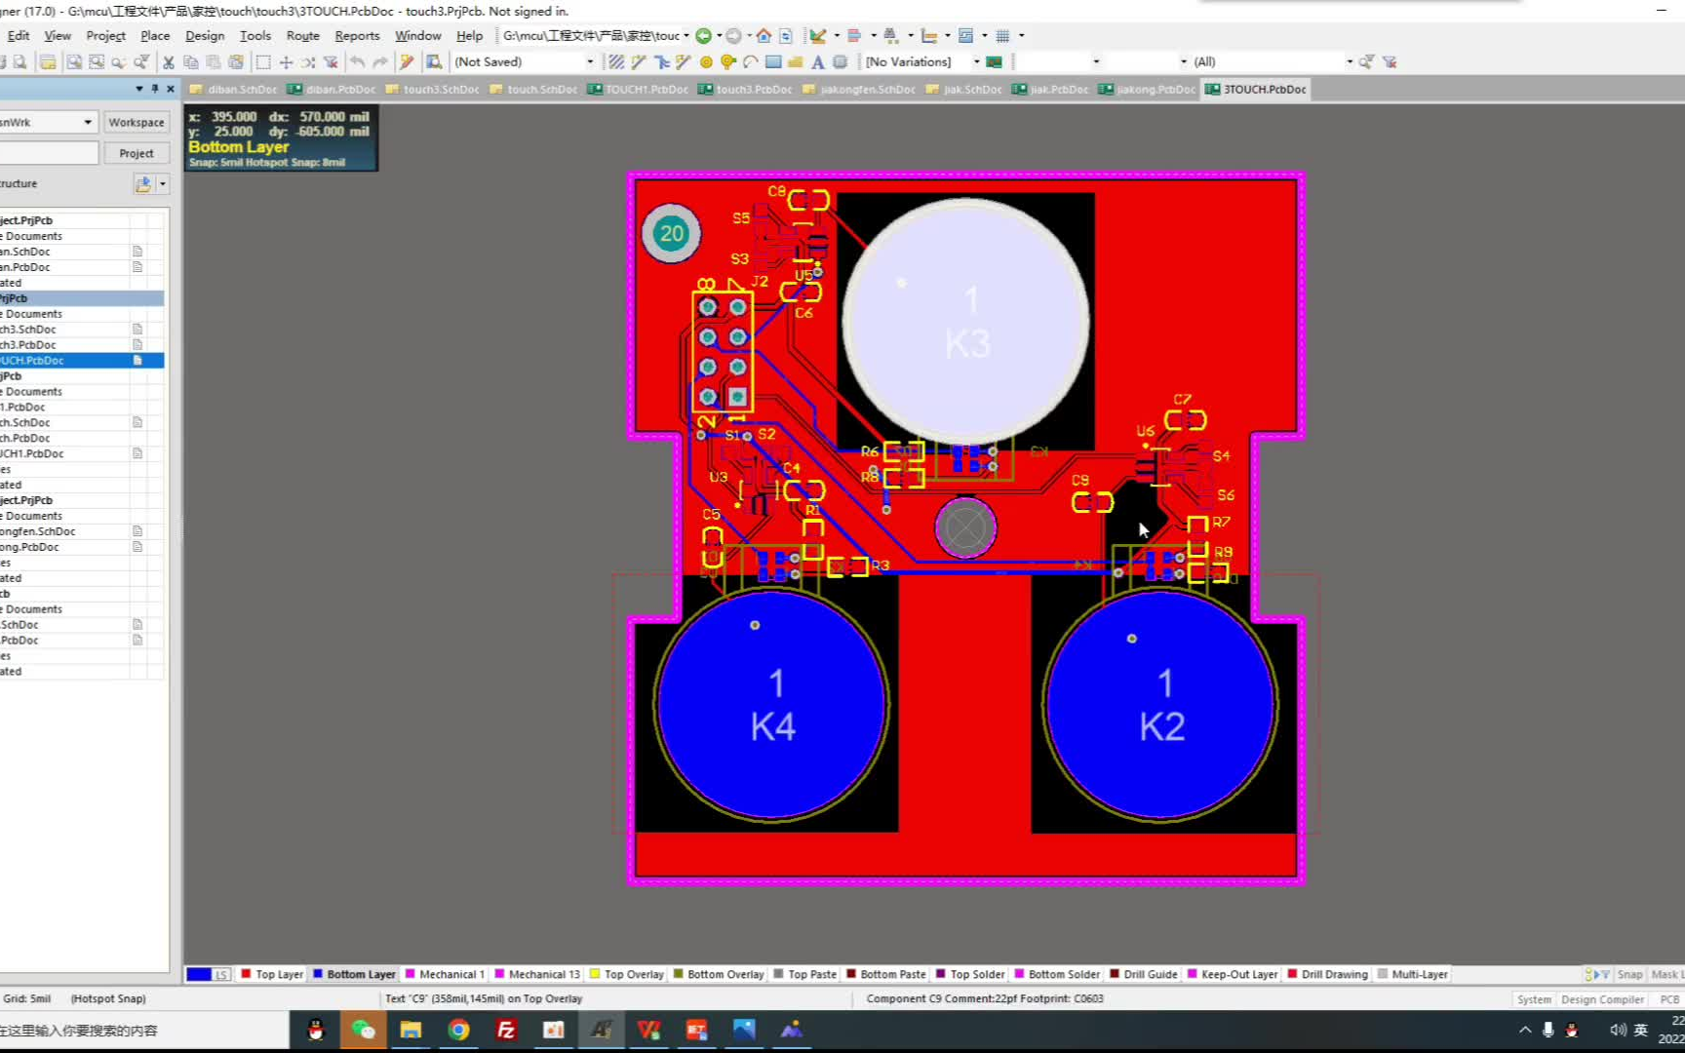Viewport: 1685px width, 1053px height.
Task: Click the Select Inside Area icon
Action: 263,61
